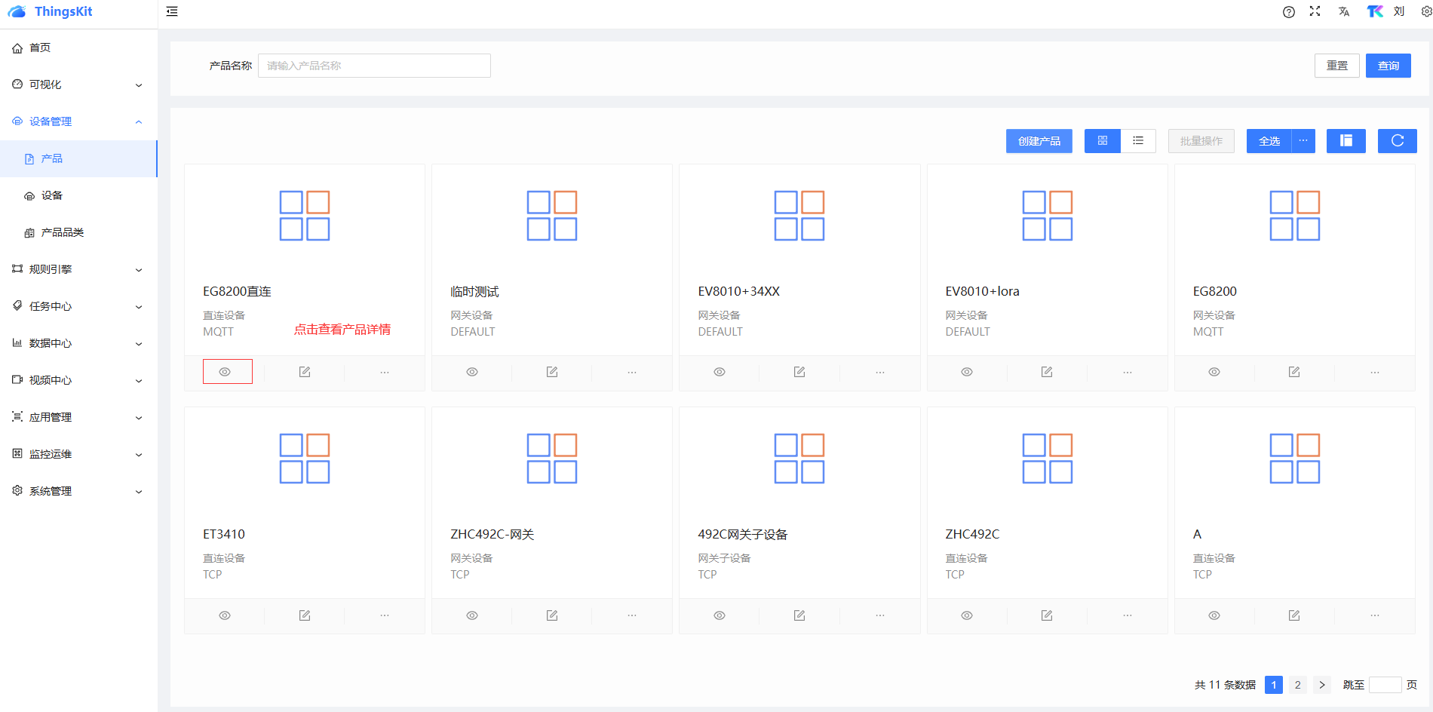Open more options on the ZHC492C card

point(1127,615)
